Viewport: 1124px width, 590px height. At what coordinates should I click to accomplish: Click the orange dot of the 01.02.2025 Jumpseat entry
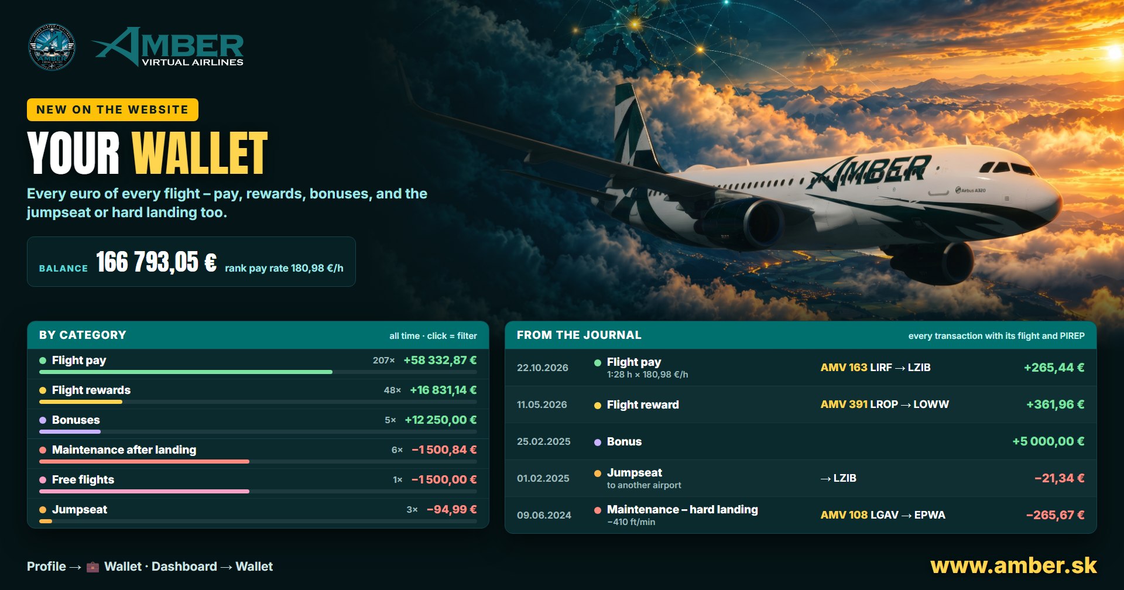(598, 474)
